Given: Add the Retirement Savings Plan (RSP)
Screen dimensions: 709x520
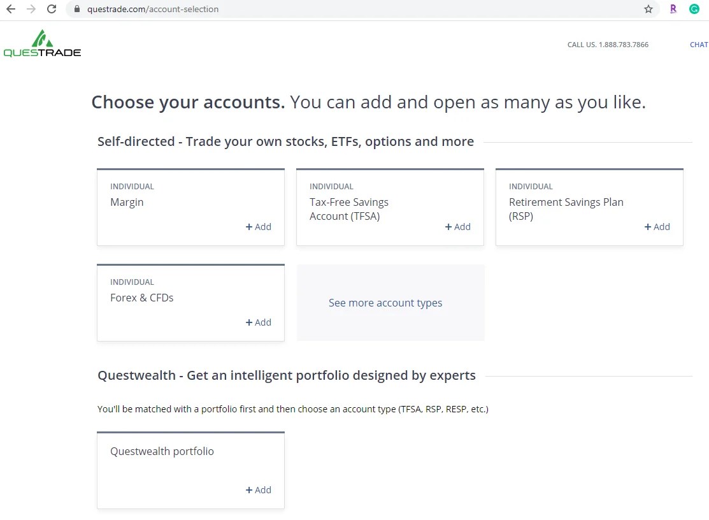Looking at the screenshot, I should point(657,227).
